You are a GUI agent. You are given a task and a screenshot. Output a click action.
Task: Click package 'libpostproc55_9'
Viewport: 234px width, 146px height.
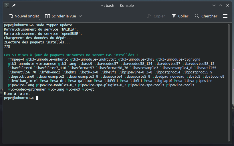[197, 72]
